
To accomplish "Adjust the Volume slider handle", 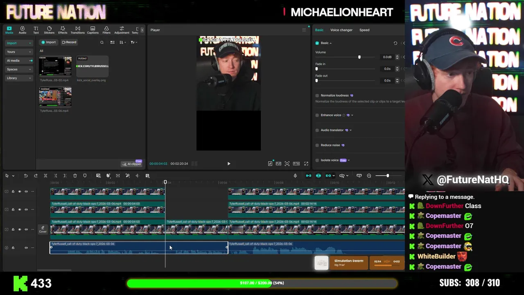I will (x=359, y=57).
